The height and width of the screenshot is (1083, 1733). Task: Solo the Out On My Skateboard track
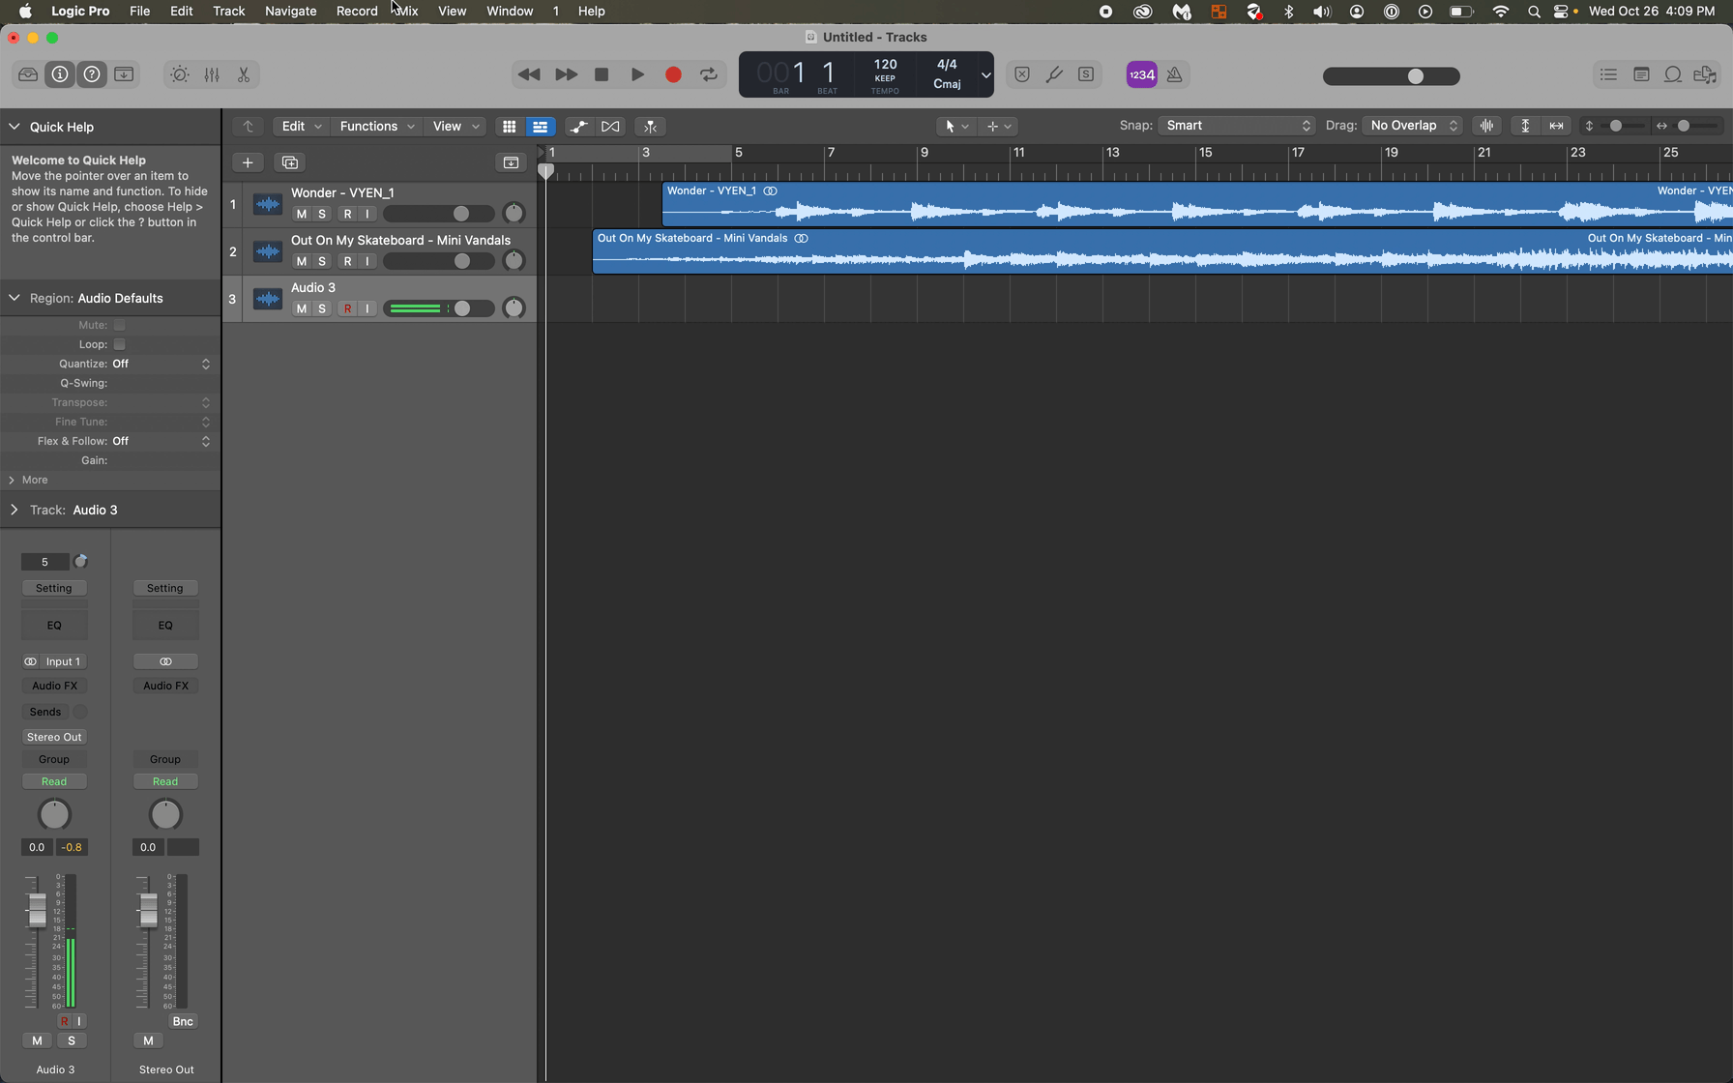click(322, 261)
